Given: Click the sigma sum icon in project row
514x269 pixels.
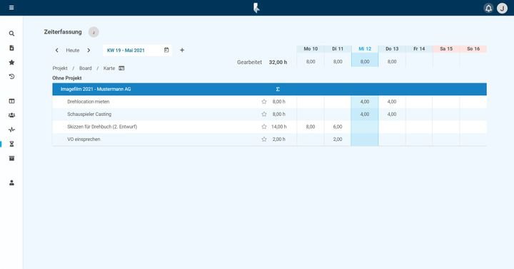Looking at the screenshot, I should click(278, 89).
